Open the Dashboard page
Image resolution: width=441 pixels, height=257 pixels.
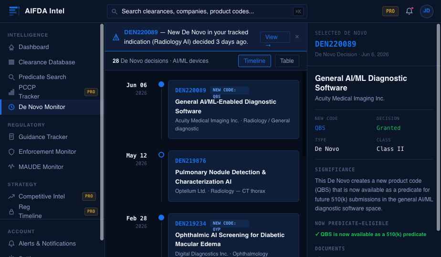coord(33,47)
